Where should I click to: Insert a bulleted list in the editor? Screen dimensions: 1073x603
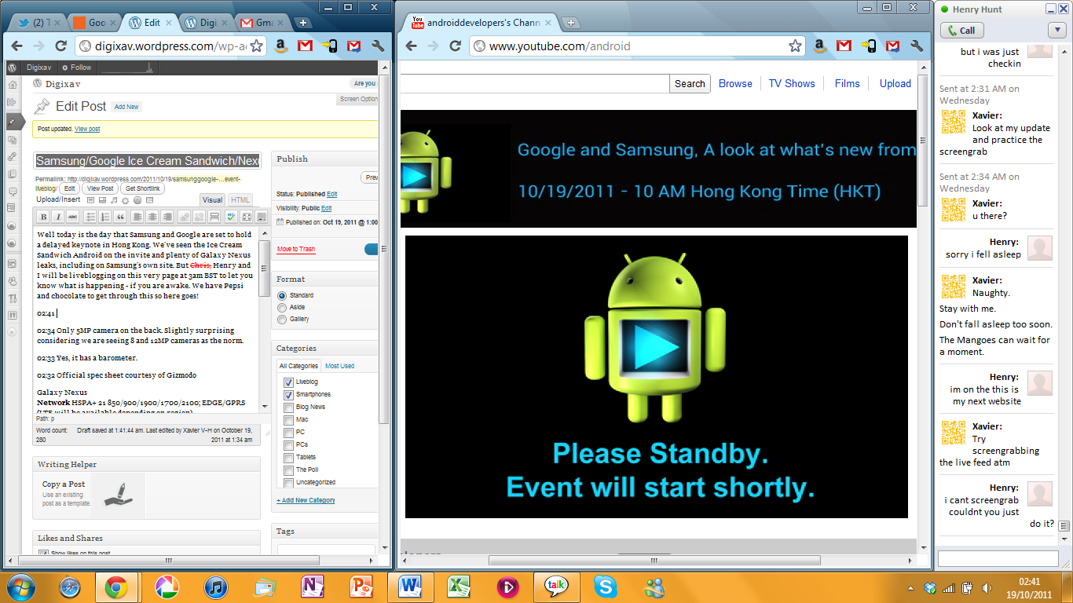coord(90,217)
